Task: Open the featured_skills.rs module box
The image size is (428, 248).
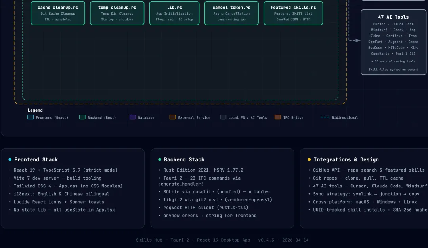Action: (293, 13)
